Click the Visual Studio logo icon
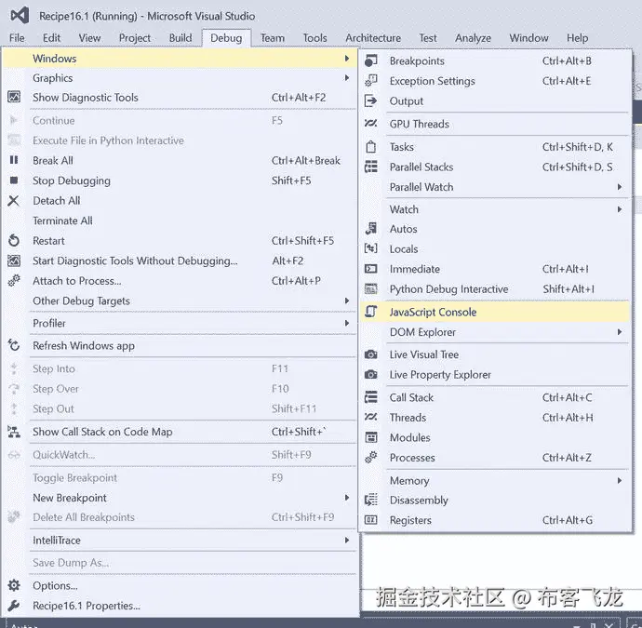The image size is (642, 628). coord(20,16)
